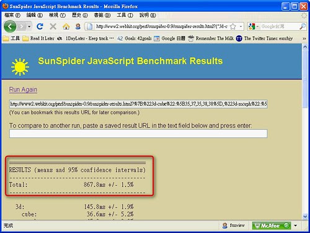Click the green Back navigation arrow

point(10,26)
